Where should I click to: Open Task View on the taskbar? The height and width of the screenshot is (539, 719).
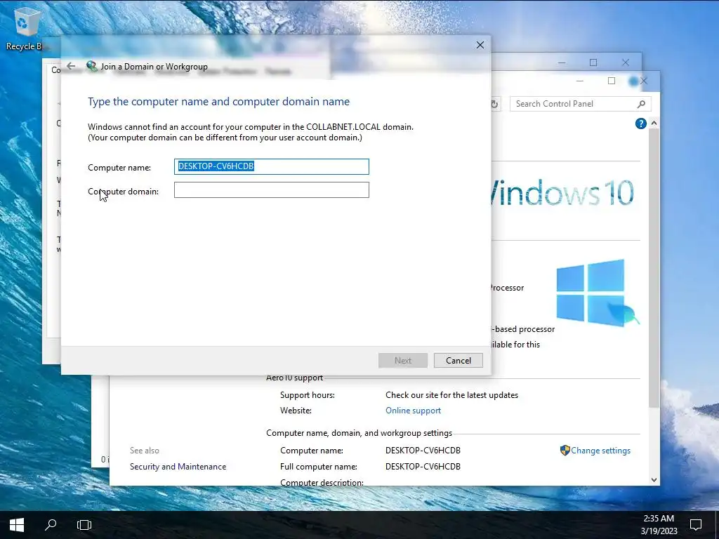point(84,525)
